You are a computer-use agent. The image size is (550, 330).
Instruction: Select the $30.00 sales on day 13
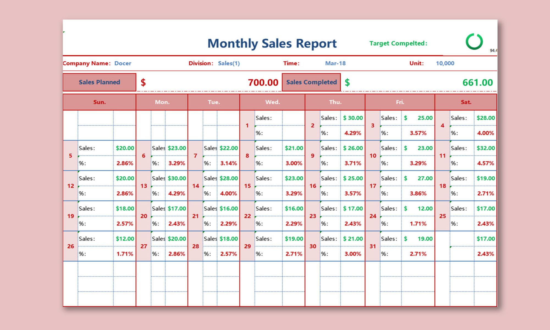tap(177, 178)
